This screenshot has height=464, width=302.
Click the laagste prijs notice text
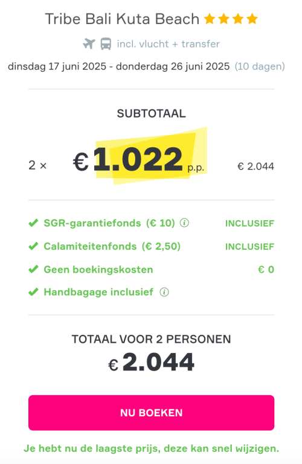(151, 448)
